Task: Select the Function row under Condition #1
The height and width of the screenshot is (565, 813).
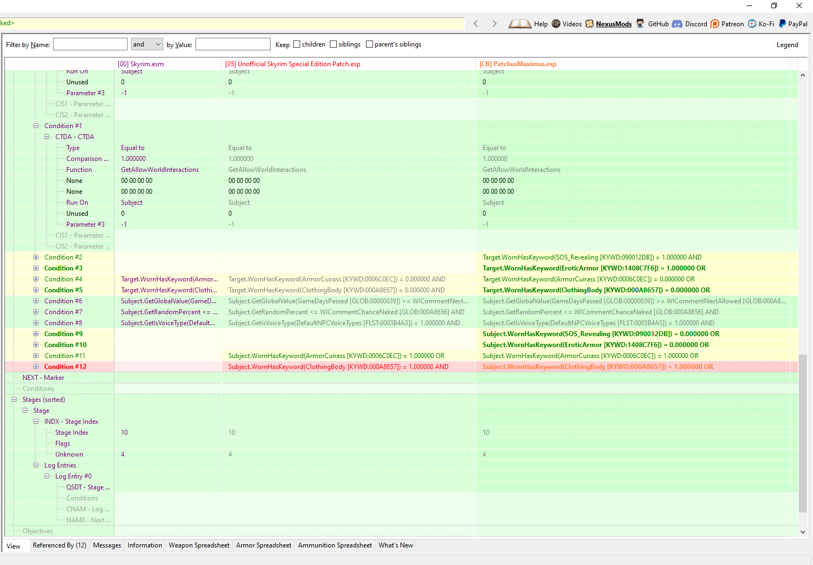Action: click(x=79, y=170)
